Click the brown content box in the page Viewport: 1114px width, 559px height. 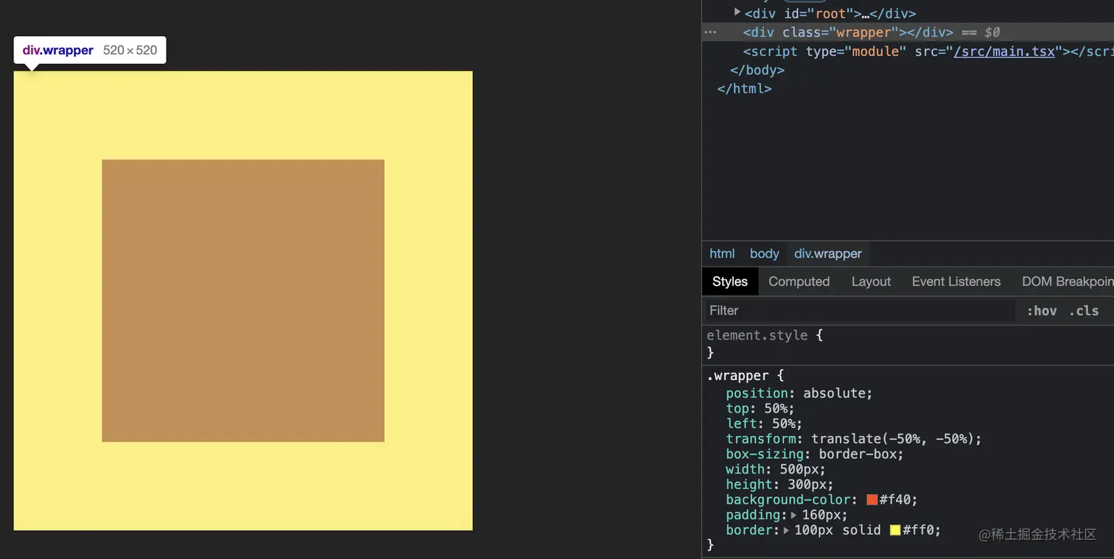[243, 300]
